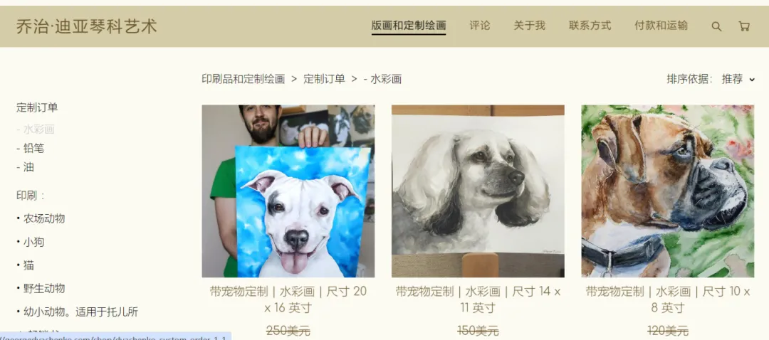Open the 猫 prints category
The image size is (769, 340).
25,265
